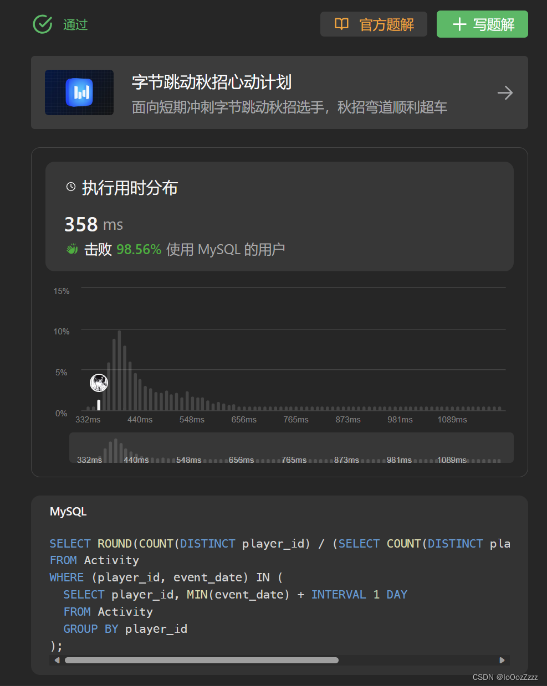Click the user avatar marker on the chart

click(x=99, y=383)
